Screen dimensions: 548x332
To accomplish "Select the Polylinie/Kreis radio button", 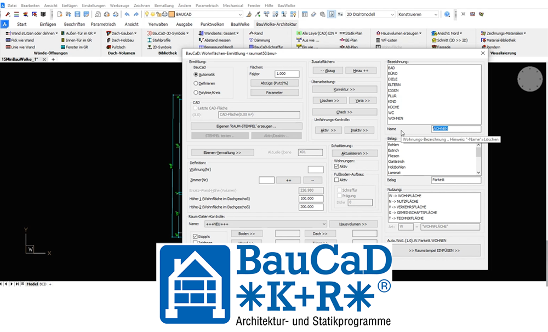I will coord(196,93).
